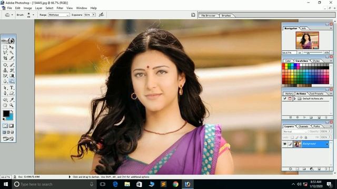Screen dimensions: 337x189
Task: Open the layer Opacity arrow
Action: pos(330,131)
